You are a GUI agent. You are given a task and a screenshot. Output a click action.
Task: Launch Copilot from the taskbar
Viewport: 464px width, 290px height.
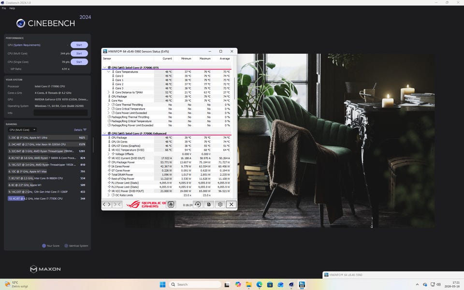[x=238, y=284]
